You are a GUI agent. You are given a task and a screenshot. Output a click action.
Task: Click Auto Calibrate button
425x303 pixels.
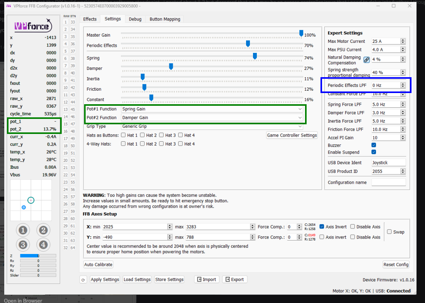pos(98,264)
